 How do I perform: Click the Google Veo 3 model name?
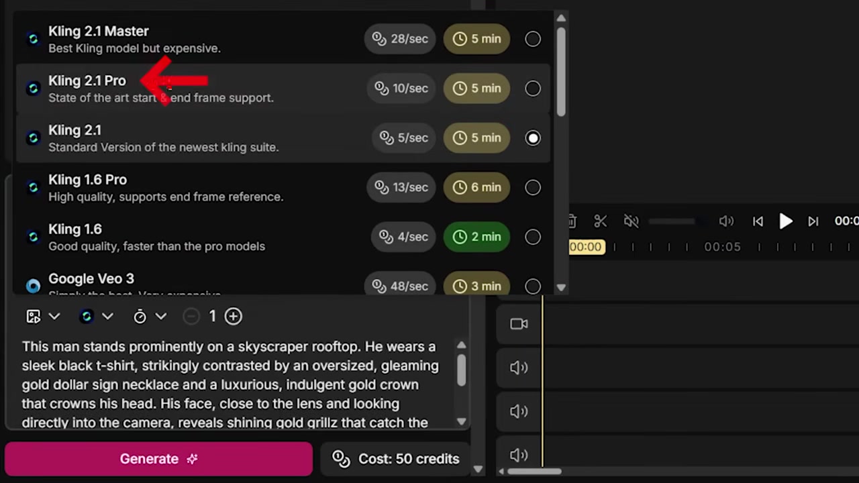pyautogui.click(x=91, y=278)
